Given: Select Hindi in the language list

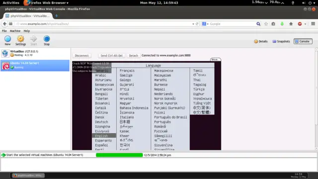Looking at the screenshot, I should pos(124,94).
